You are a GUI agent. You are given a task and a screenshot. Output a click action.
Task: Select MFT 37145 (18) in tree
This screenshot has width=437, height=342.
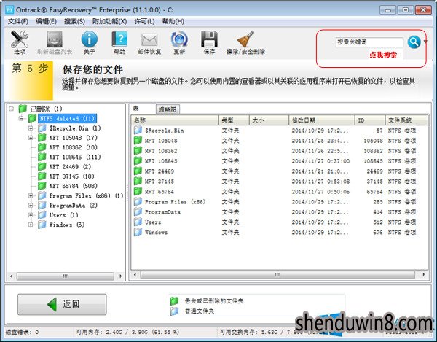(x=72, y=176)
